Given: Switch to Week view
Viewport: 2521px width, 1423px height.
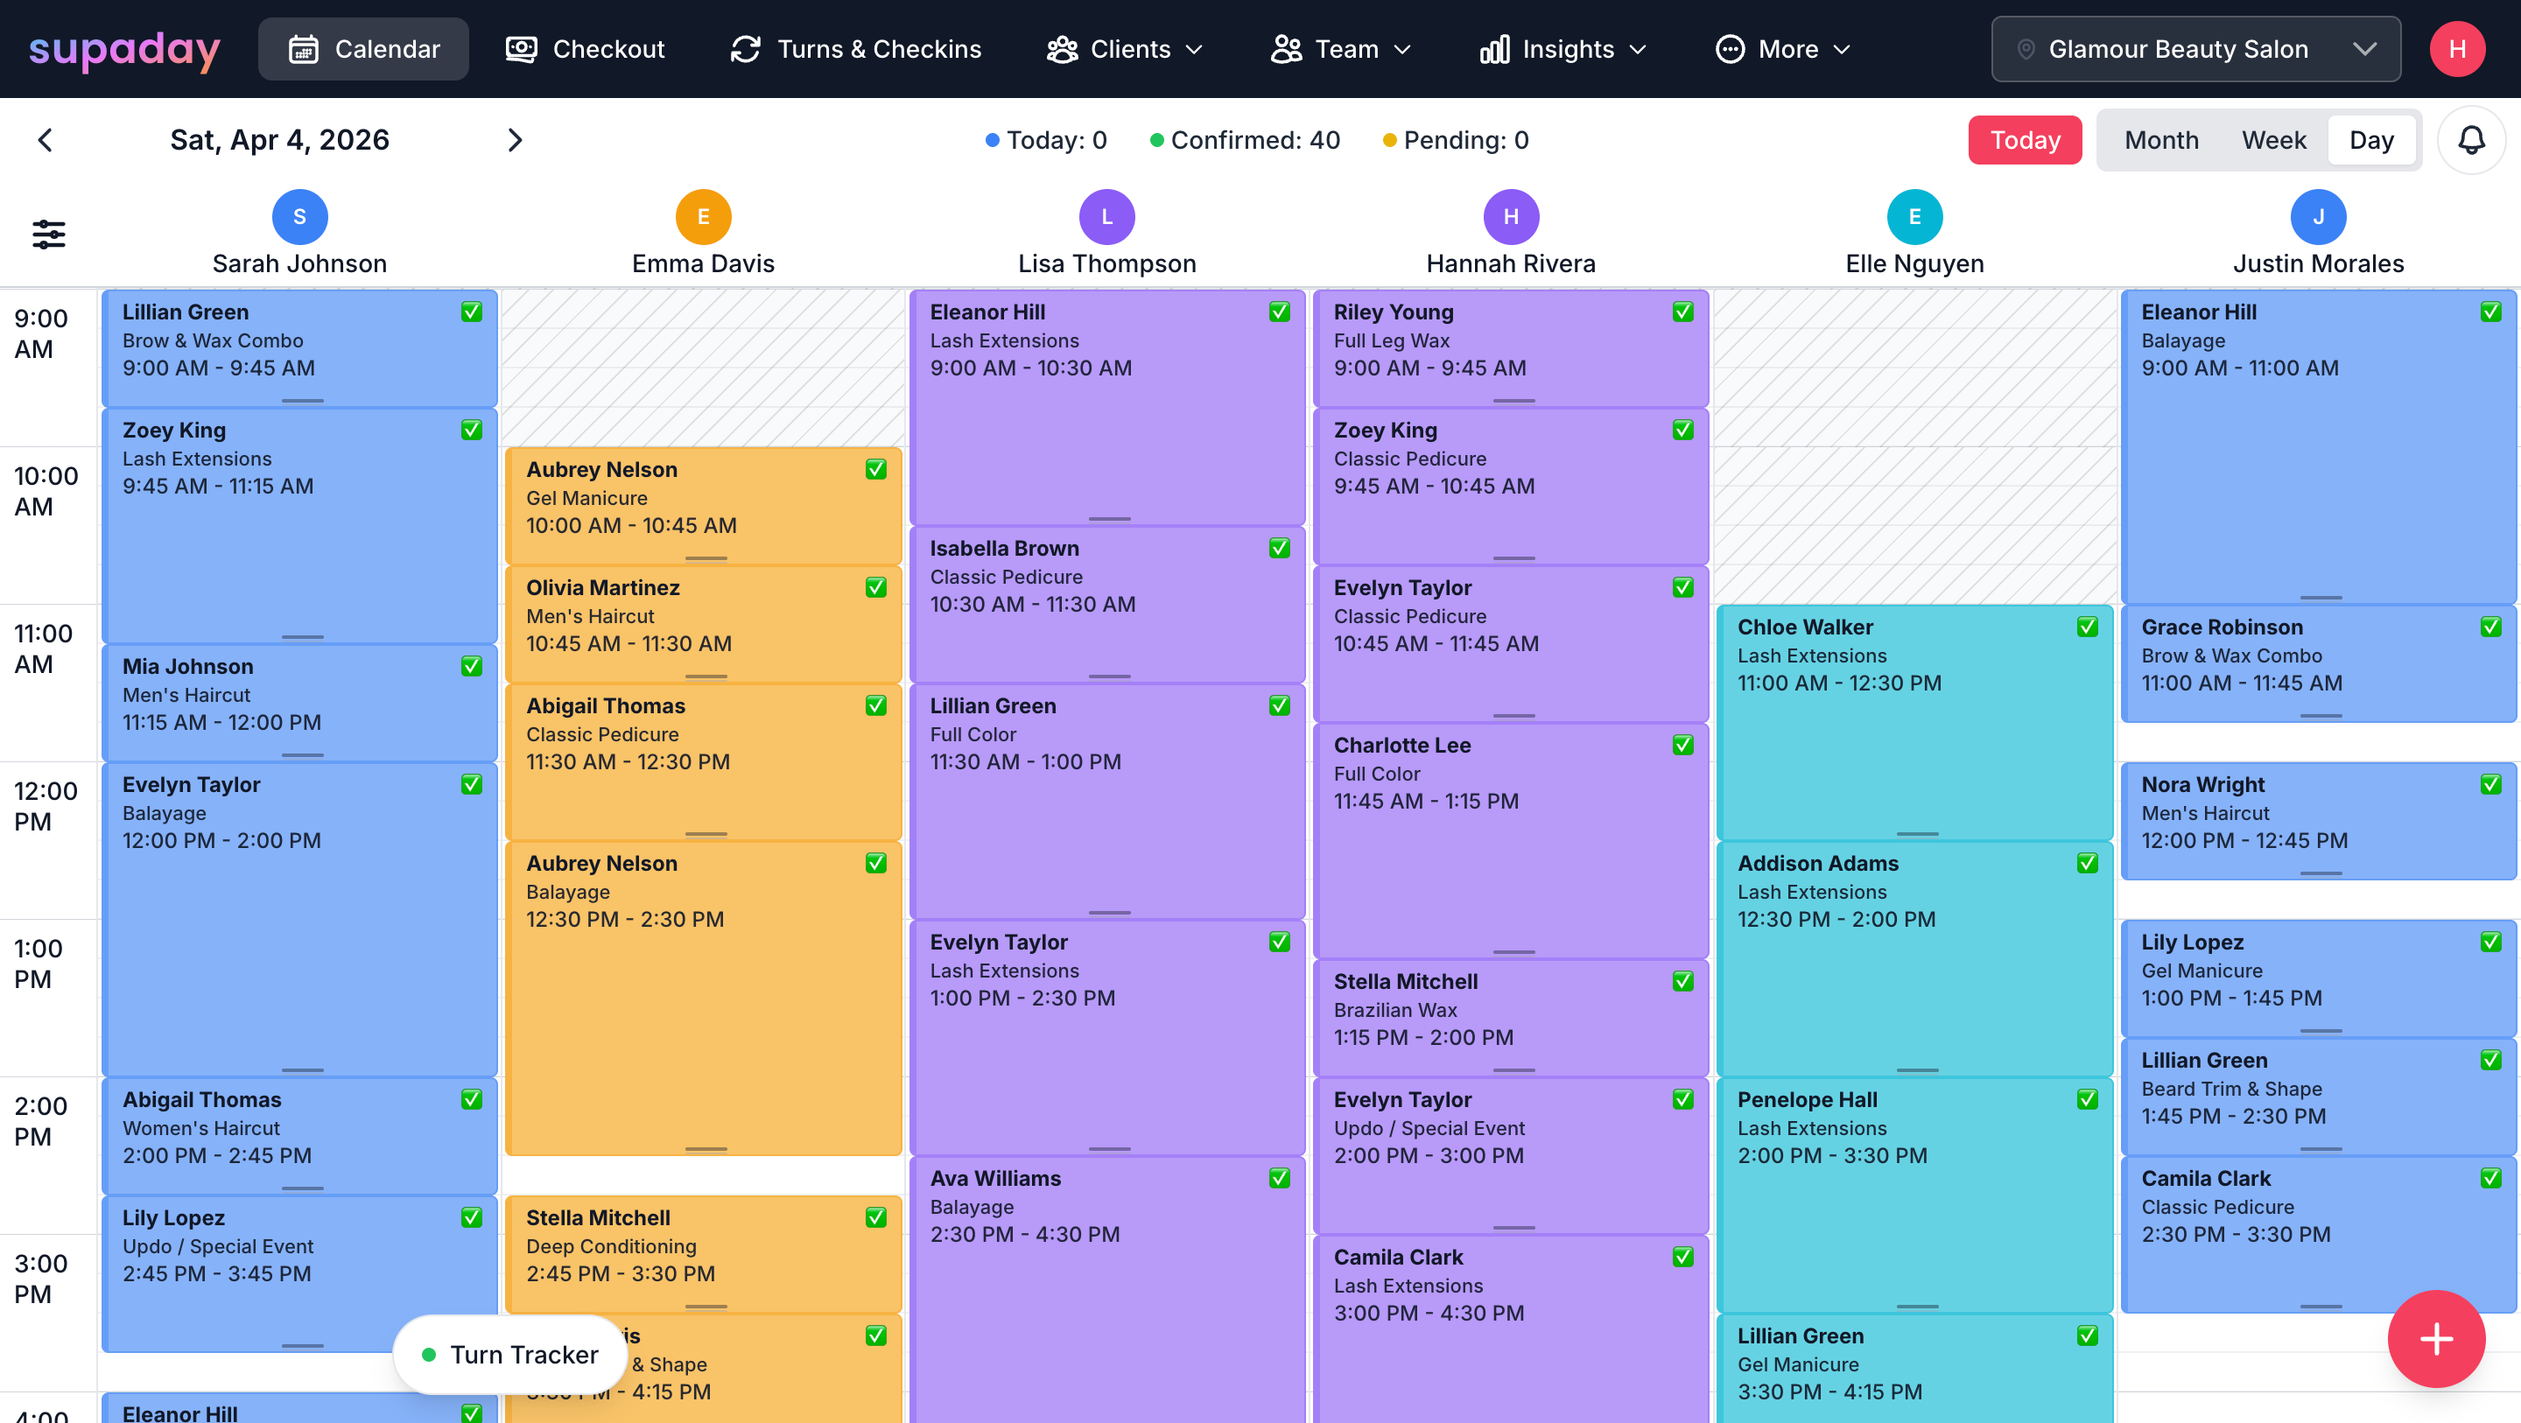Looking at the screenshot, I should click(x=2273, y=140).
